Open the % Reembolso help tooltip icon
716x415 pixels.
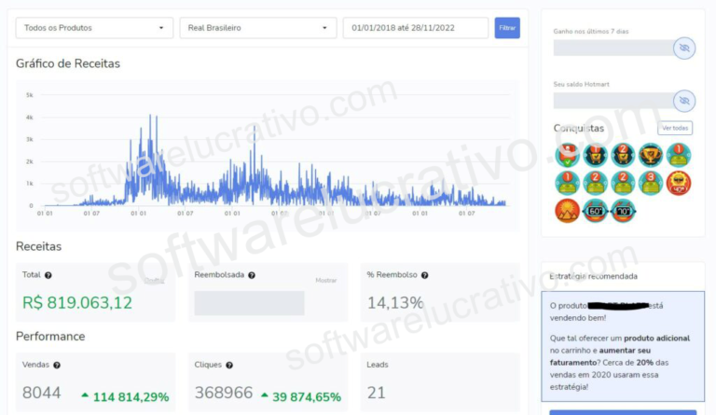pos(424,275)
